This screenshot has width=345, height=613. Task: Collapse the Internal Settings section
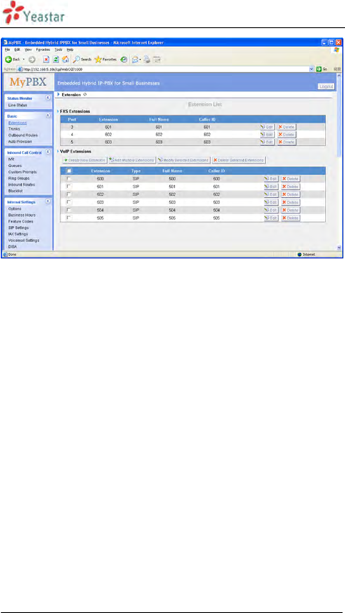(x=48, y=202)
